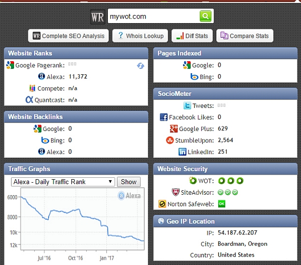Open Compare Stats
This screenshot has width=301, height=265.
point(245,36)
